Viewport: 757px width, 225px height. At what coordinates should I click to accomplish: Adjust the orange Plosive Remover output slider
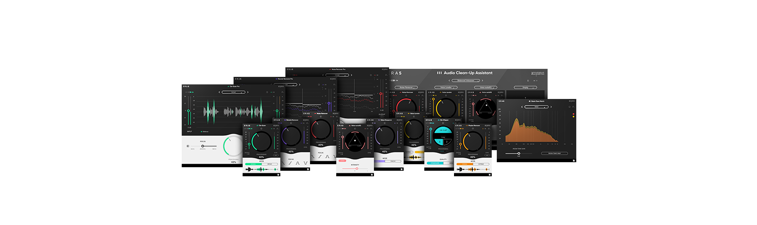click(460, 145)
